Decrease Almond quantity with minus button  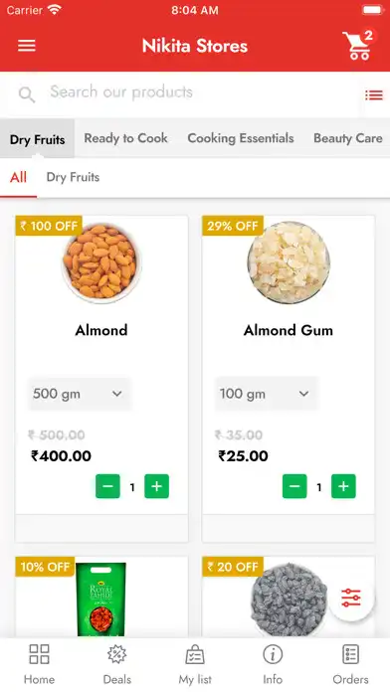(x=107, y=486)
